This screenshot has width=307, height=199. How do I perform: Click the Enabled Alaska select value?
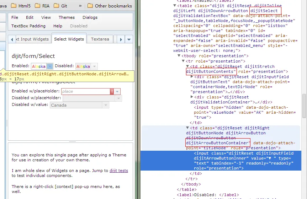pyautogui.click(x=39, y=66)
